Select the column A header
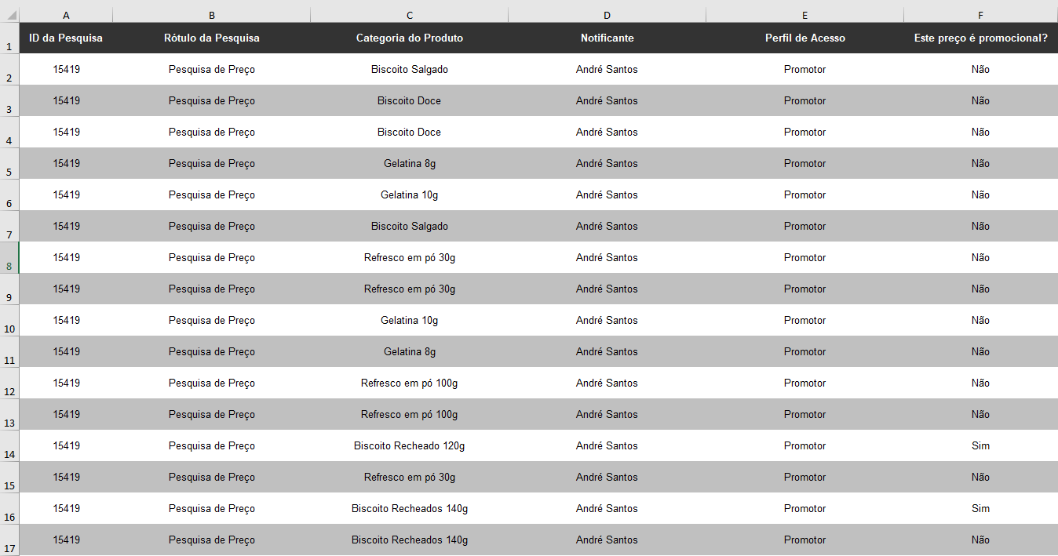The image size is (1058, 556). [66, 15]
